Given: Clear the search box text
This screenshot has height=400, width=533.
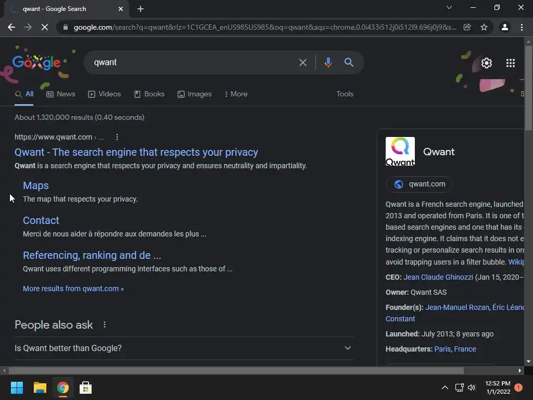Looking at the screenshot, I should coord(302,63).
